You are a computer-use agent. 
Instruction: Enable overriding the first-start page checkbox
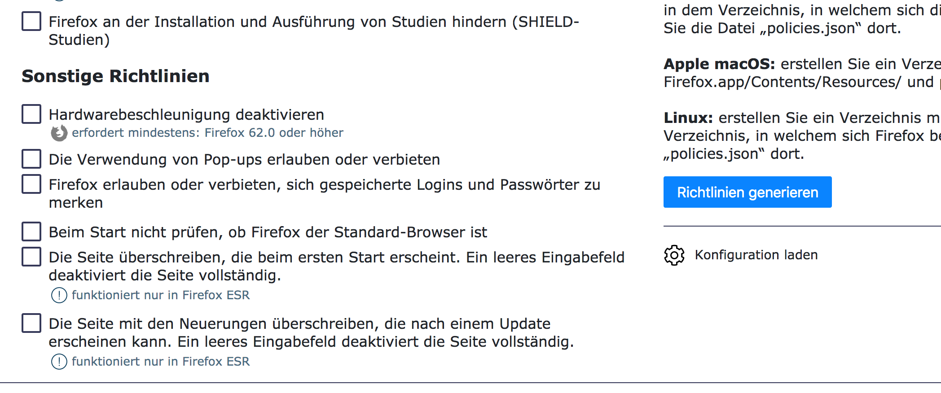(31, 257)
